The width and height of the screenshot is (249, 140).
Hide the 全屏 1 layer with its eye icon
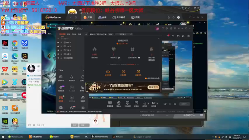click(58, 54)
